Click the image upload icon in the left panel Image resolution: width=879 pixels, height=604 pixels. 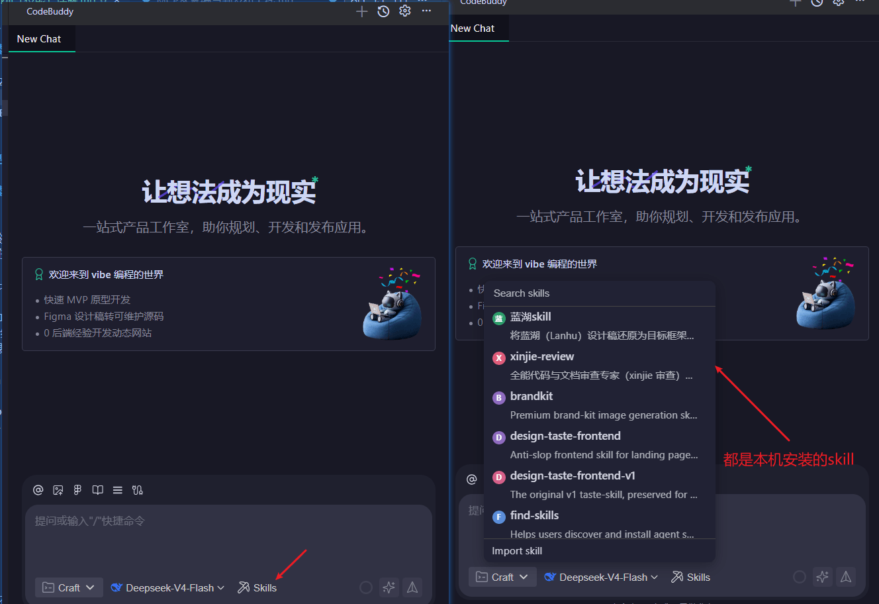pos(58,490)
